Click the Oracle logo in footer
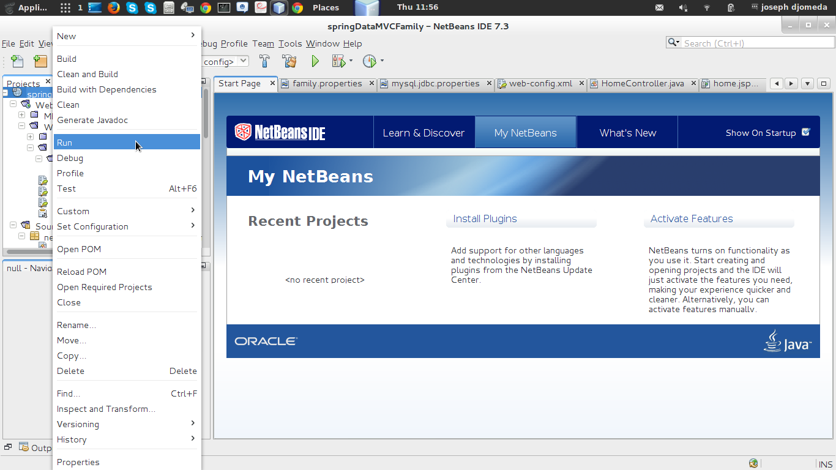The height and width of the screenshot is (470, 836). [266, 341]
